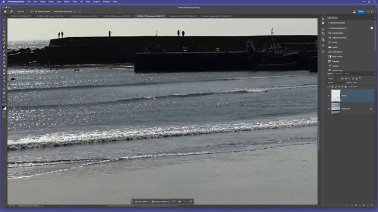This screenshot has height=212, width=378.
Task: Hide the remove layer with eye icon
Action: (x=328, y=95)
